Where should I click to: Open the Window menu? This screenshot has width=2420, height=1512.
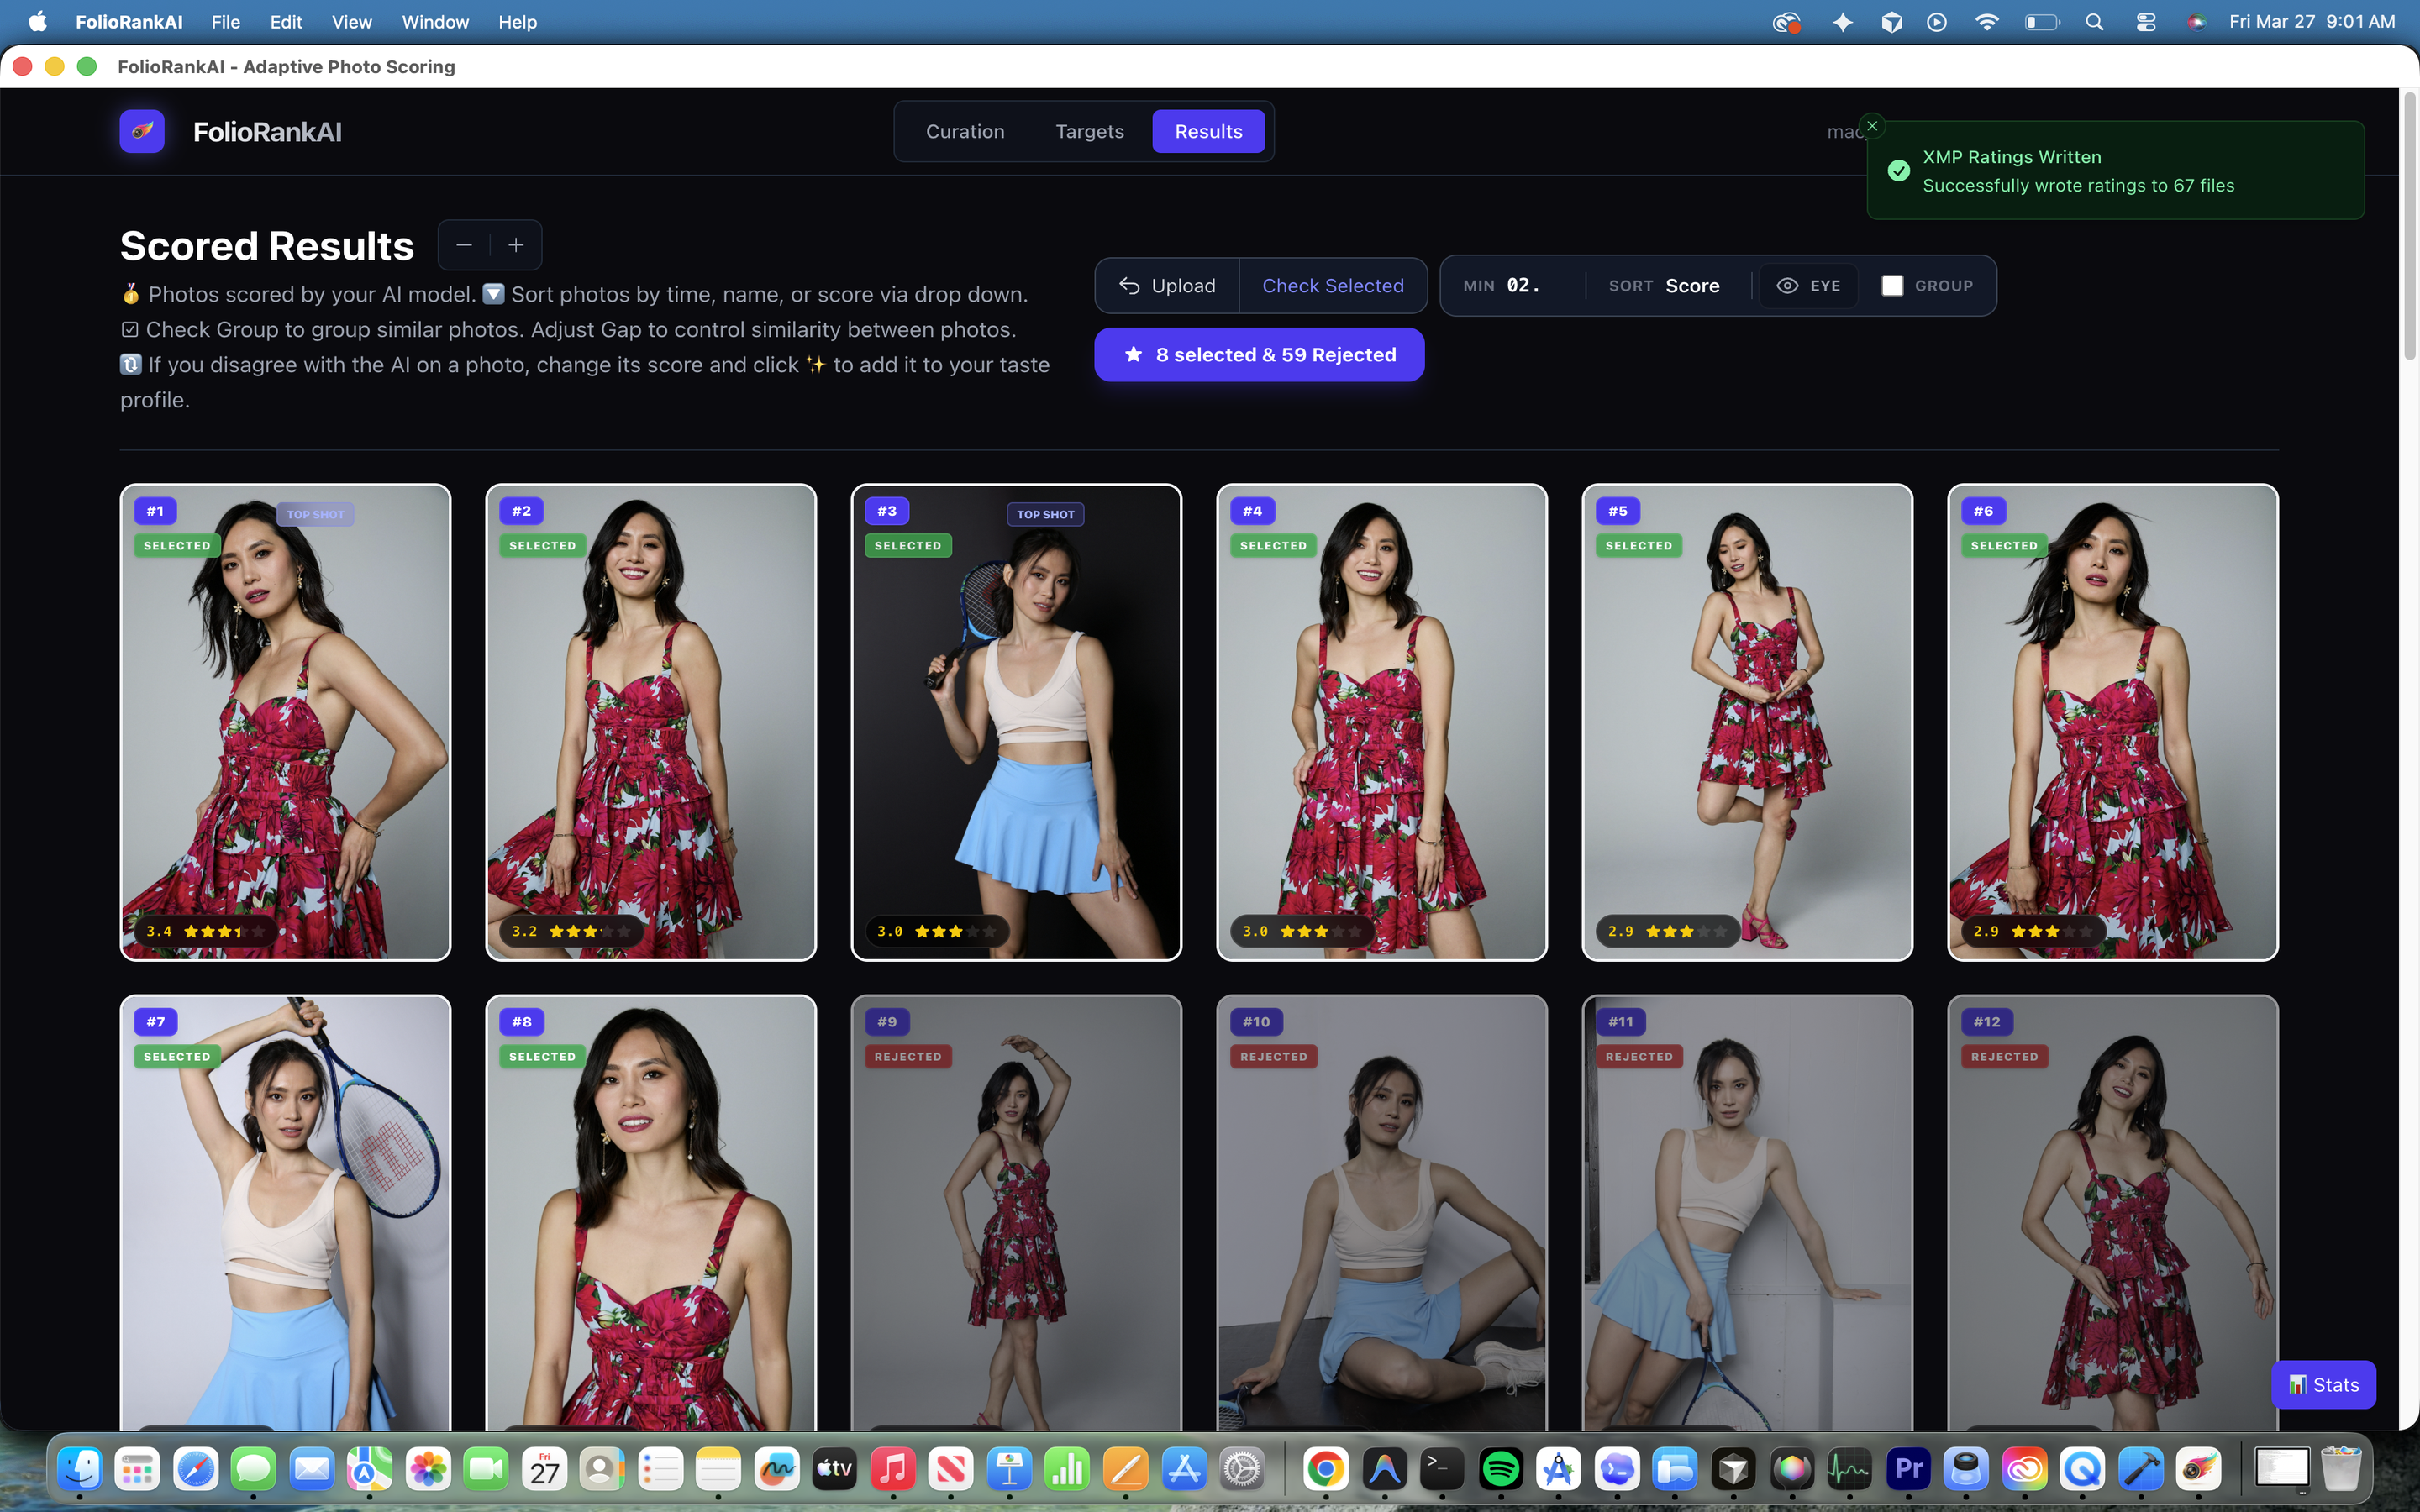(435, 22)
